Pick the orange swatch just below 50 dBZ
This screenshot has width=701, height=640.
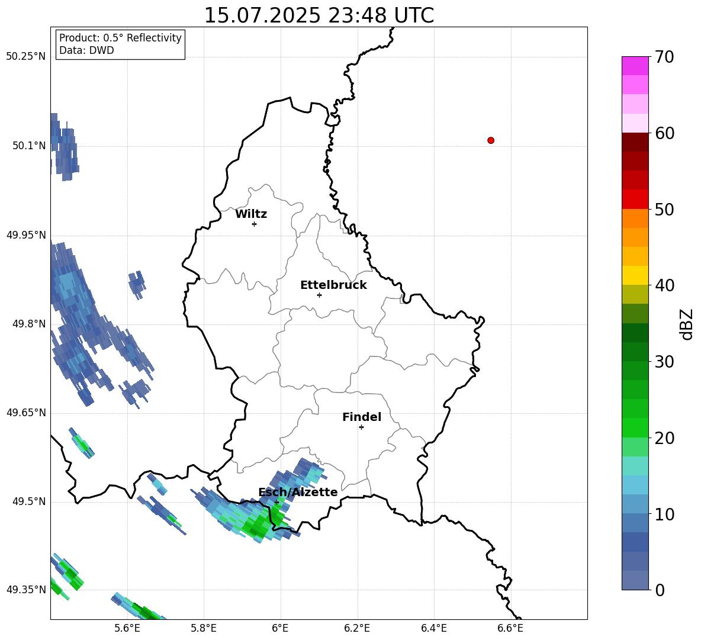[x=635, y=218]
